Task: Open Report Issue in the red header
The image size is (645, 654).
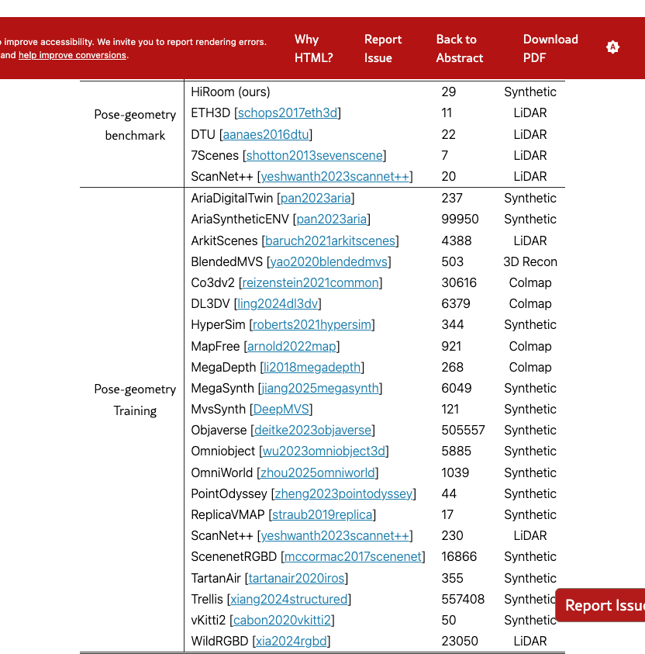Action: click(383, 48)
